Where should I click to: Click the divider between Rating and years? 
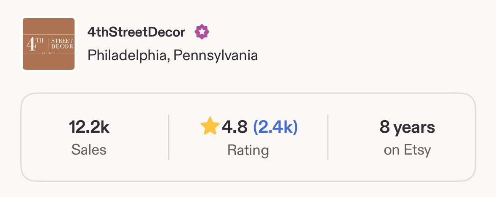(x=328, y=137)
